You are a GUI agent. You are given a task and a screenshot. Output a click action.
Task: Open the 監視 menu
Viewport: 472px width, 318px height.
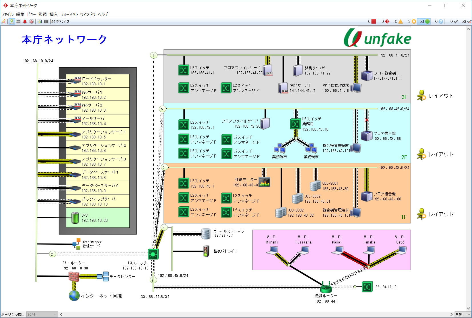[43, 14]
